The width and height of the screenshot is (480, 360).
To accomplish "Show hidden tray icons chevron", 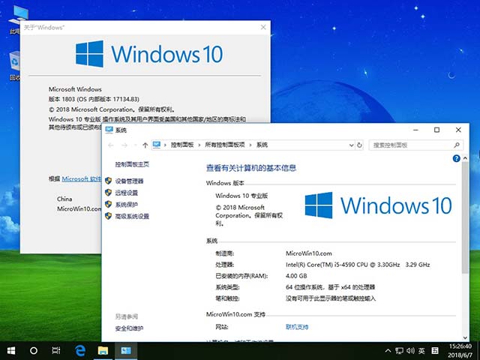I will click(x=388, y=351).
